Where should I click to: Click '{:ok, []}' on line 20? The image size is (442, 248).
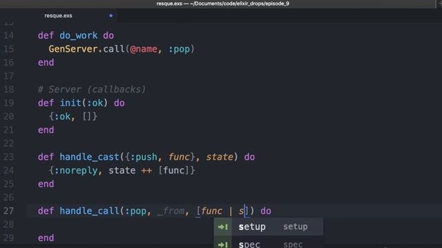[73, 116]
